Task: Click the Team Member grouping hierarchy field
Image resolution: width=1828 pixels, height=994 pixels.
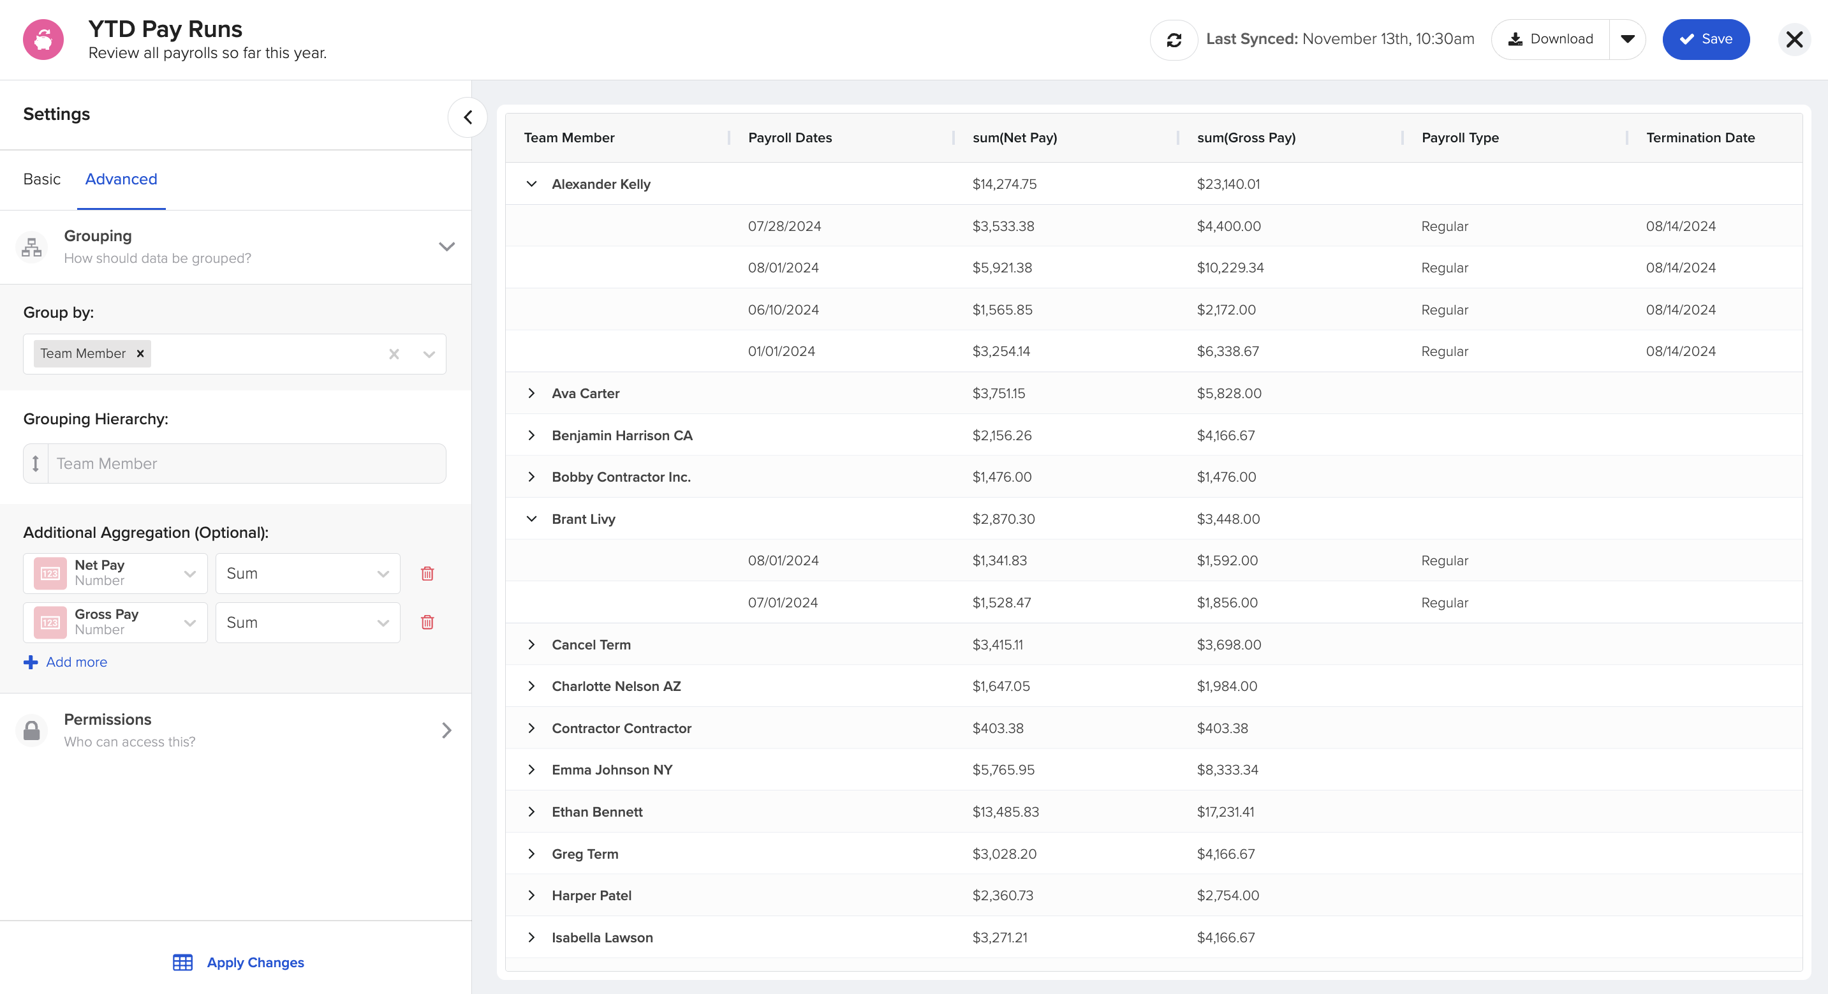Action: 235,464
